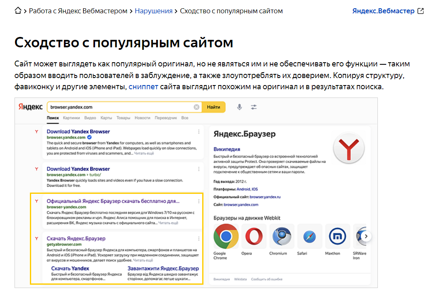Clear the search query with the X icon
The height and width of the screenshot is (293, 431).
coord(196,107)
